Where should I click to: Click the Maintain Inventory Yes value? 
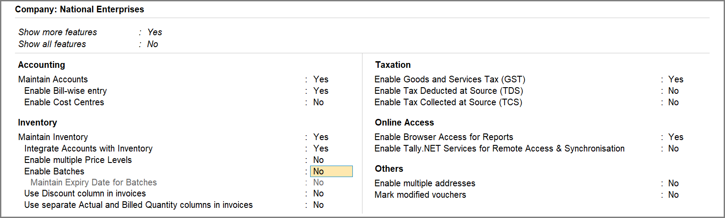(321, 137)
